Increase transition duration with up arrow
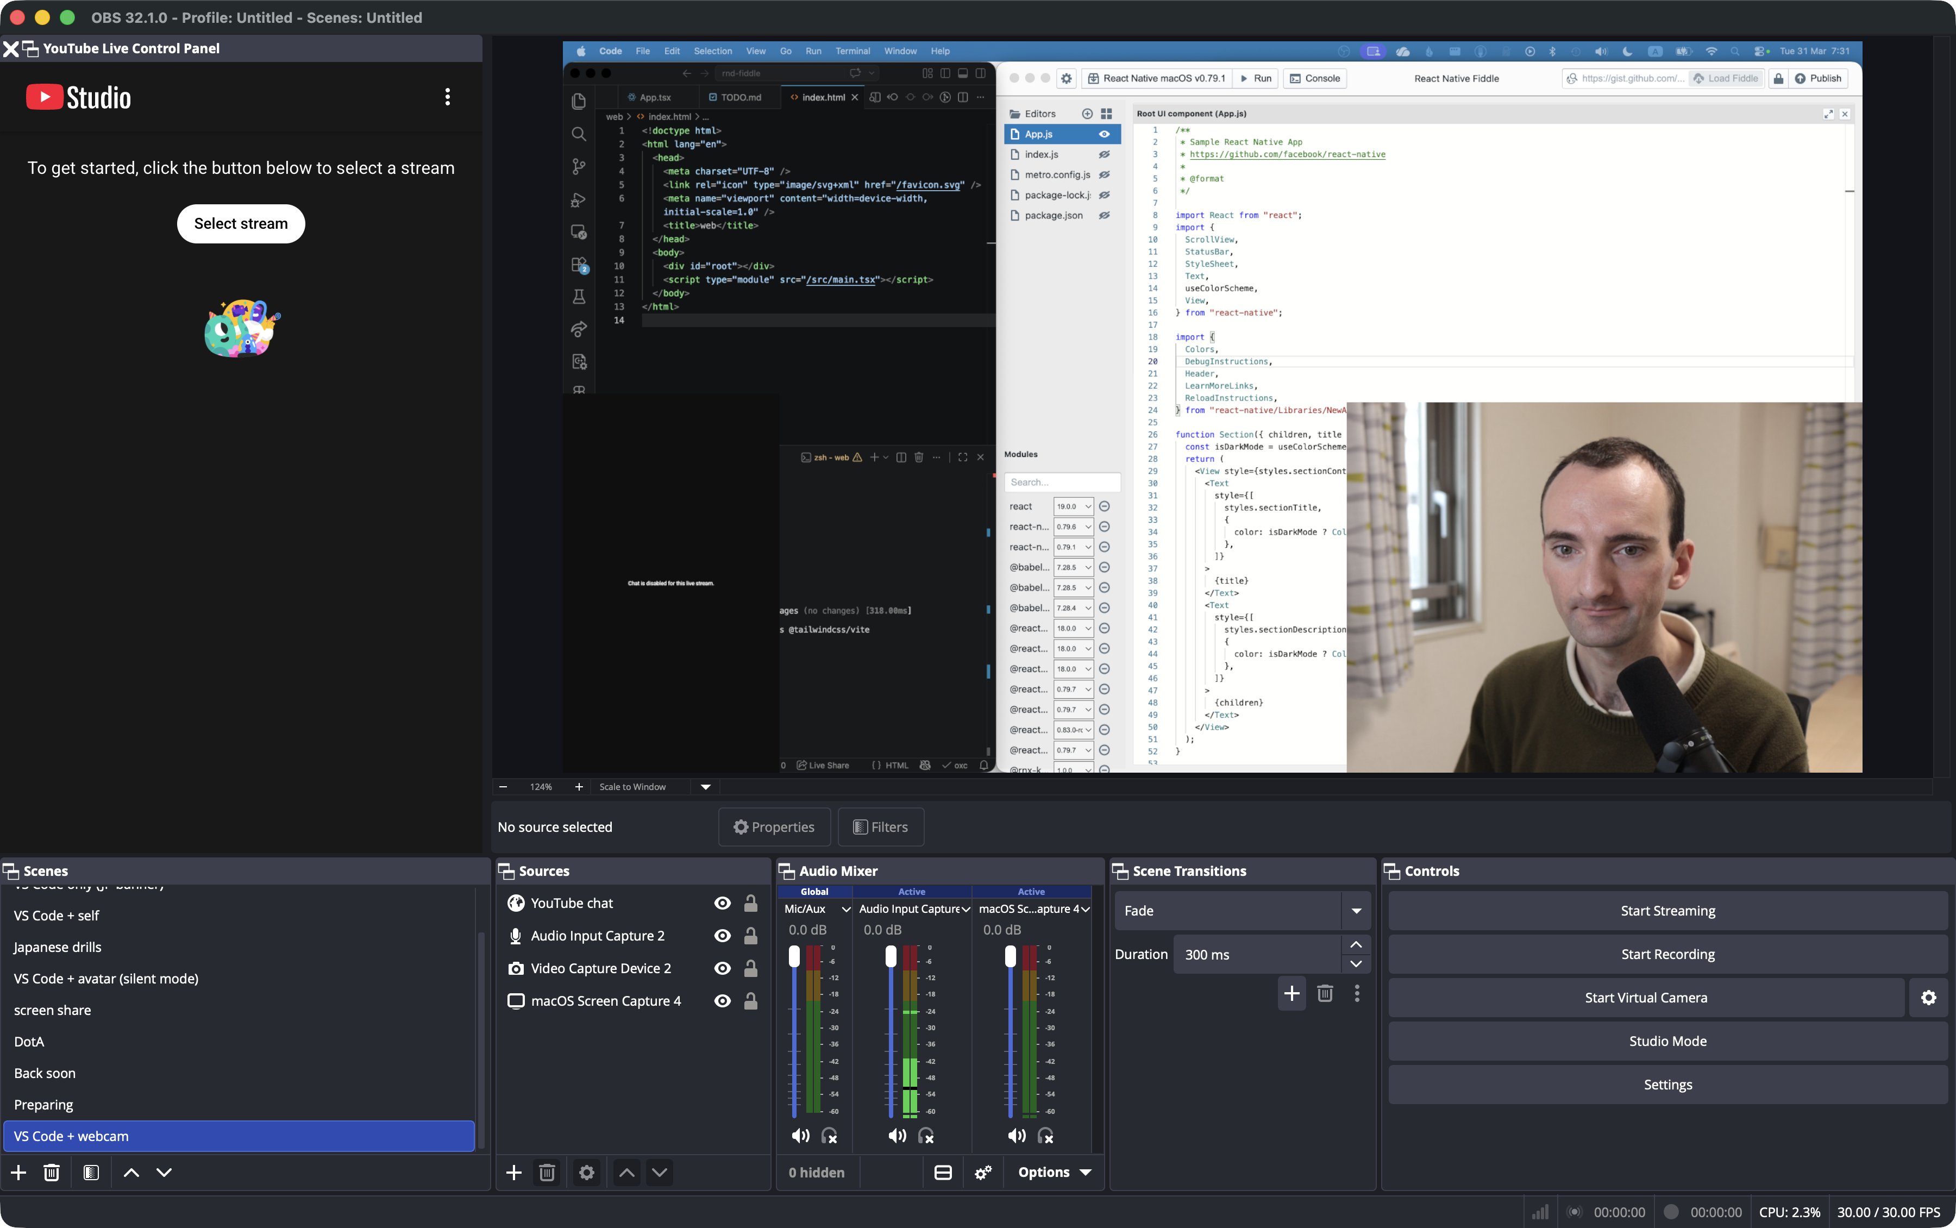 point(1355,944)
